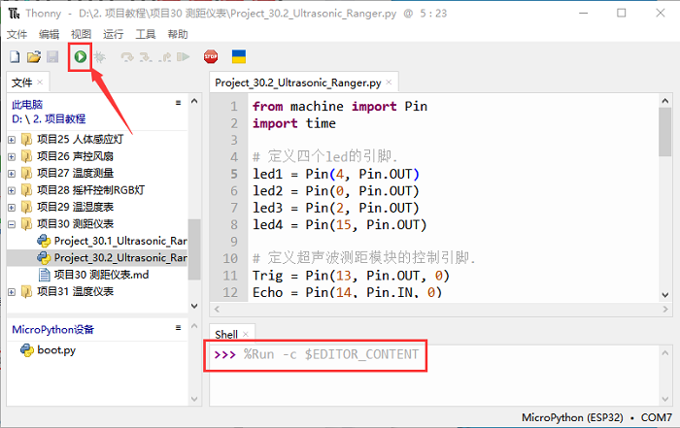Click the Step over debug icon
680x428 pixels.
(126, 57)
